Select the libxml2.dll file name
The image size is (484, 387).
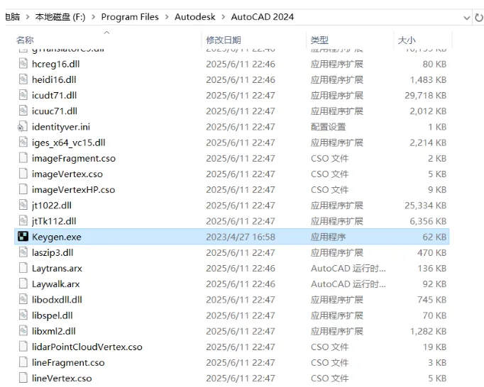click(54, 331)
